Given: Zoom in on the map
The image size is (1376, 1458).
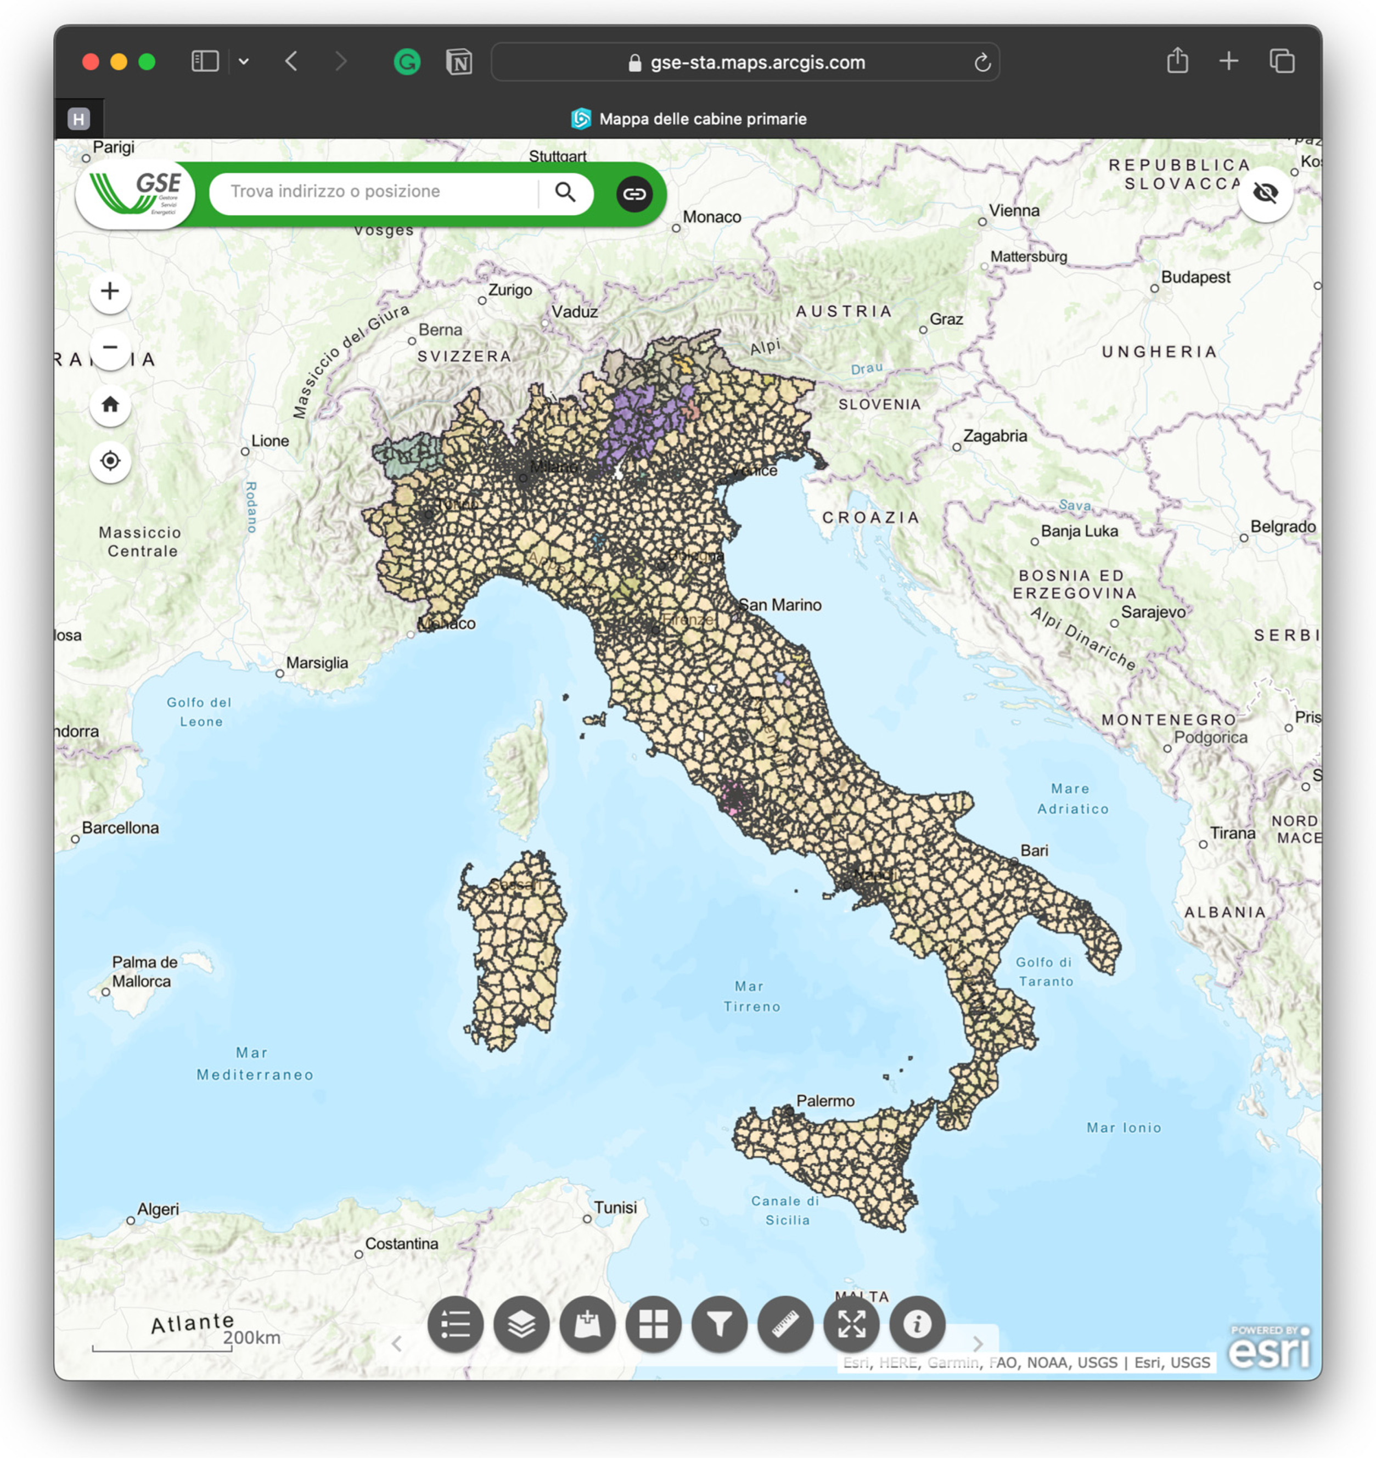Looking at the screenshot, I should coord(110,291).
